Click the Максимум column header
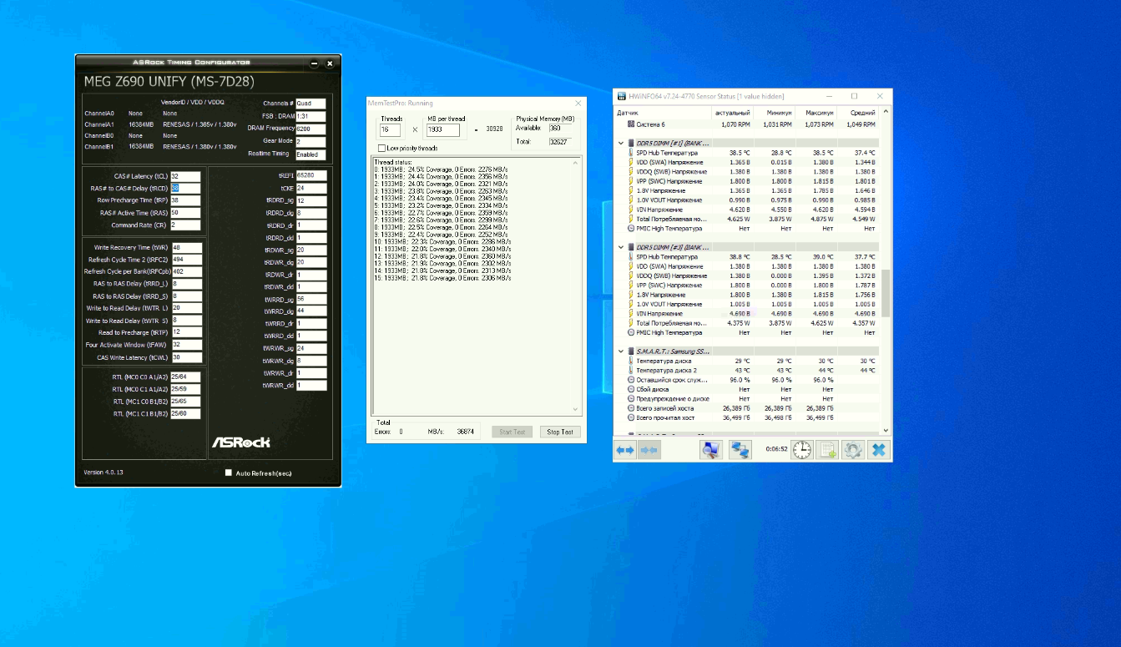Screen dimensions: 1121x647 816,112
